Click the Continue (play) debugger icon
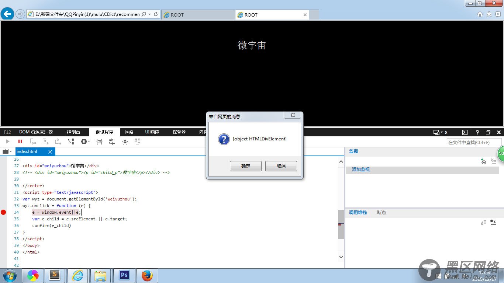 7,141
